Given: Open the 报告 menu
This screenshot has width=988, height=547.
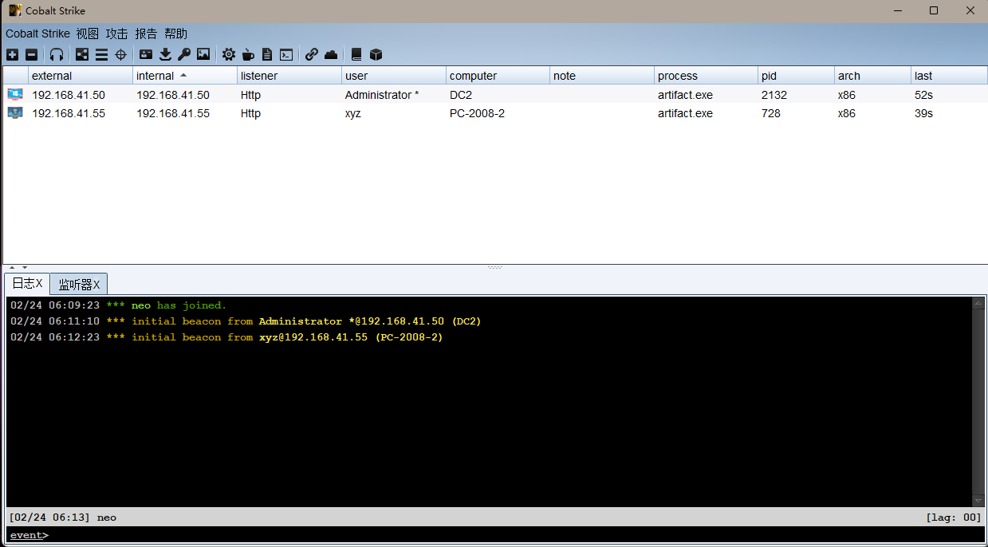Looking at the screenshot, I should pos(147,33).
